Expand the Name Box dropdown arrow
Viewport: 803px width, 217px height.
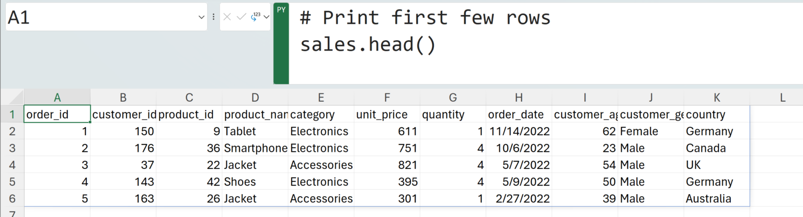click(202, 17)
